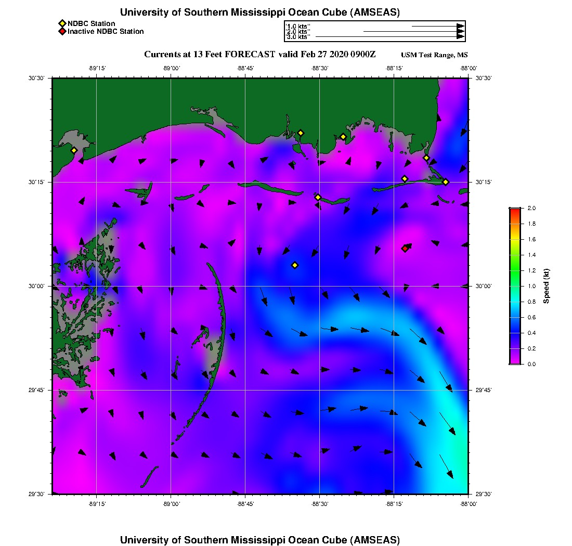The height and width of the screenshot is (546, 572).
Task: Click the 1.0 kts label in the scale legend
Action: [298, 26]
